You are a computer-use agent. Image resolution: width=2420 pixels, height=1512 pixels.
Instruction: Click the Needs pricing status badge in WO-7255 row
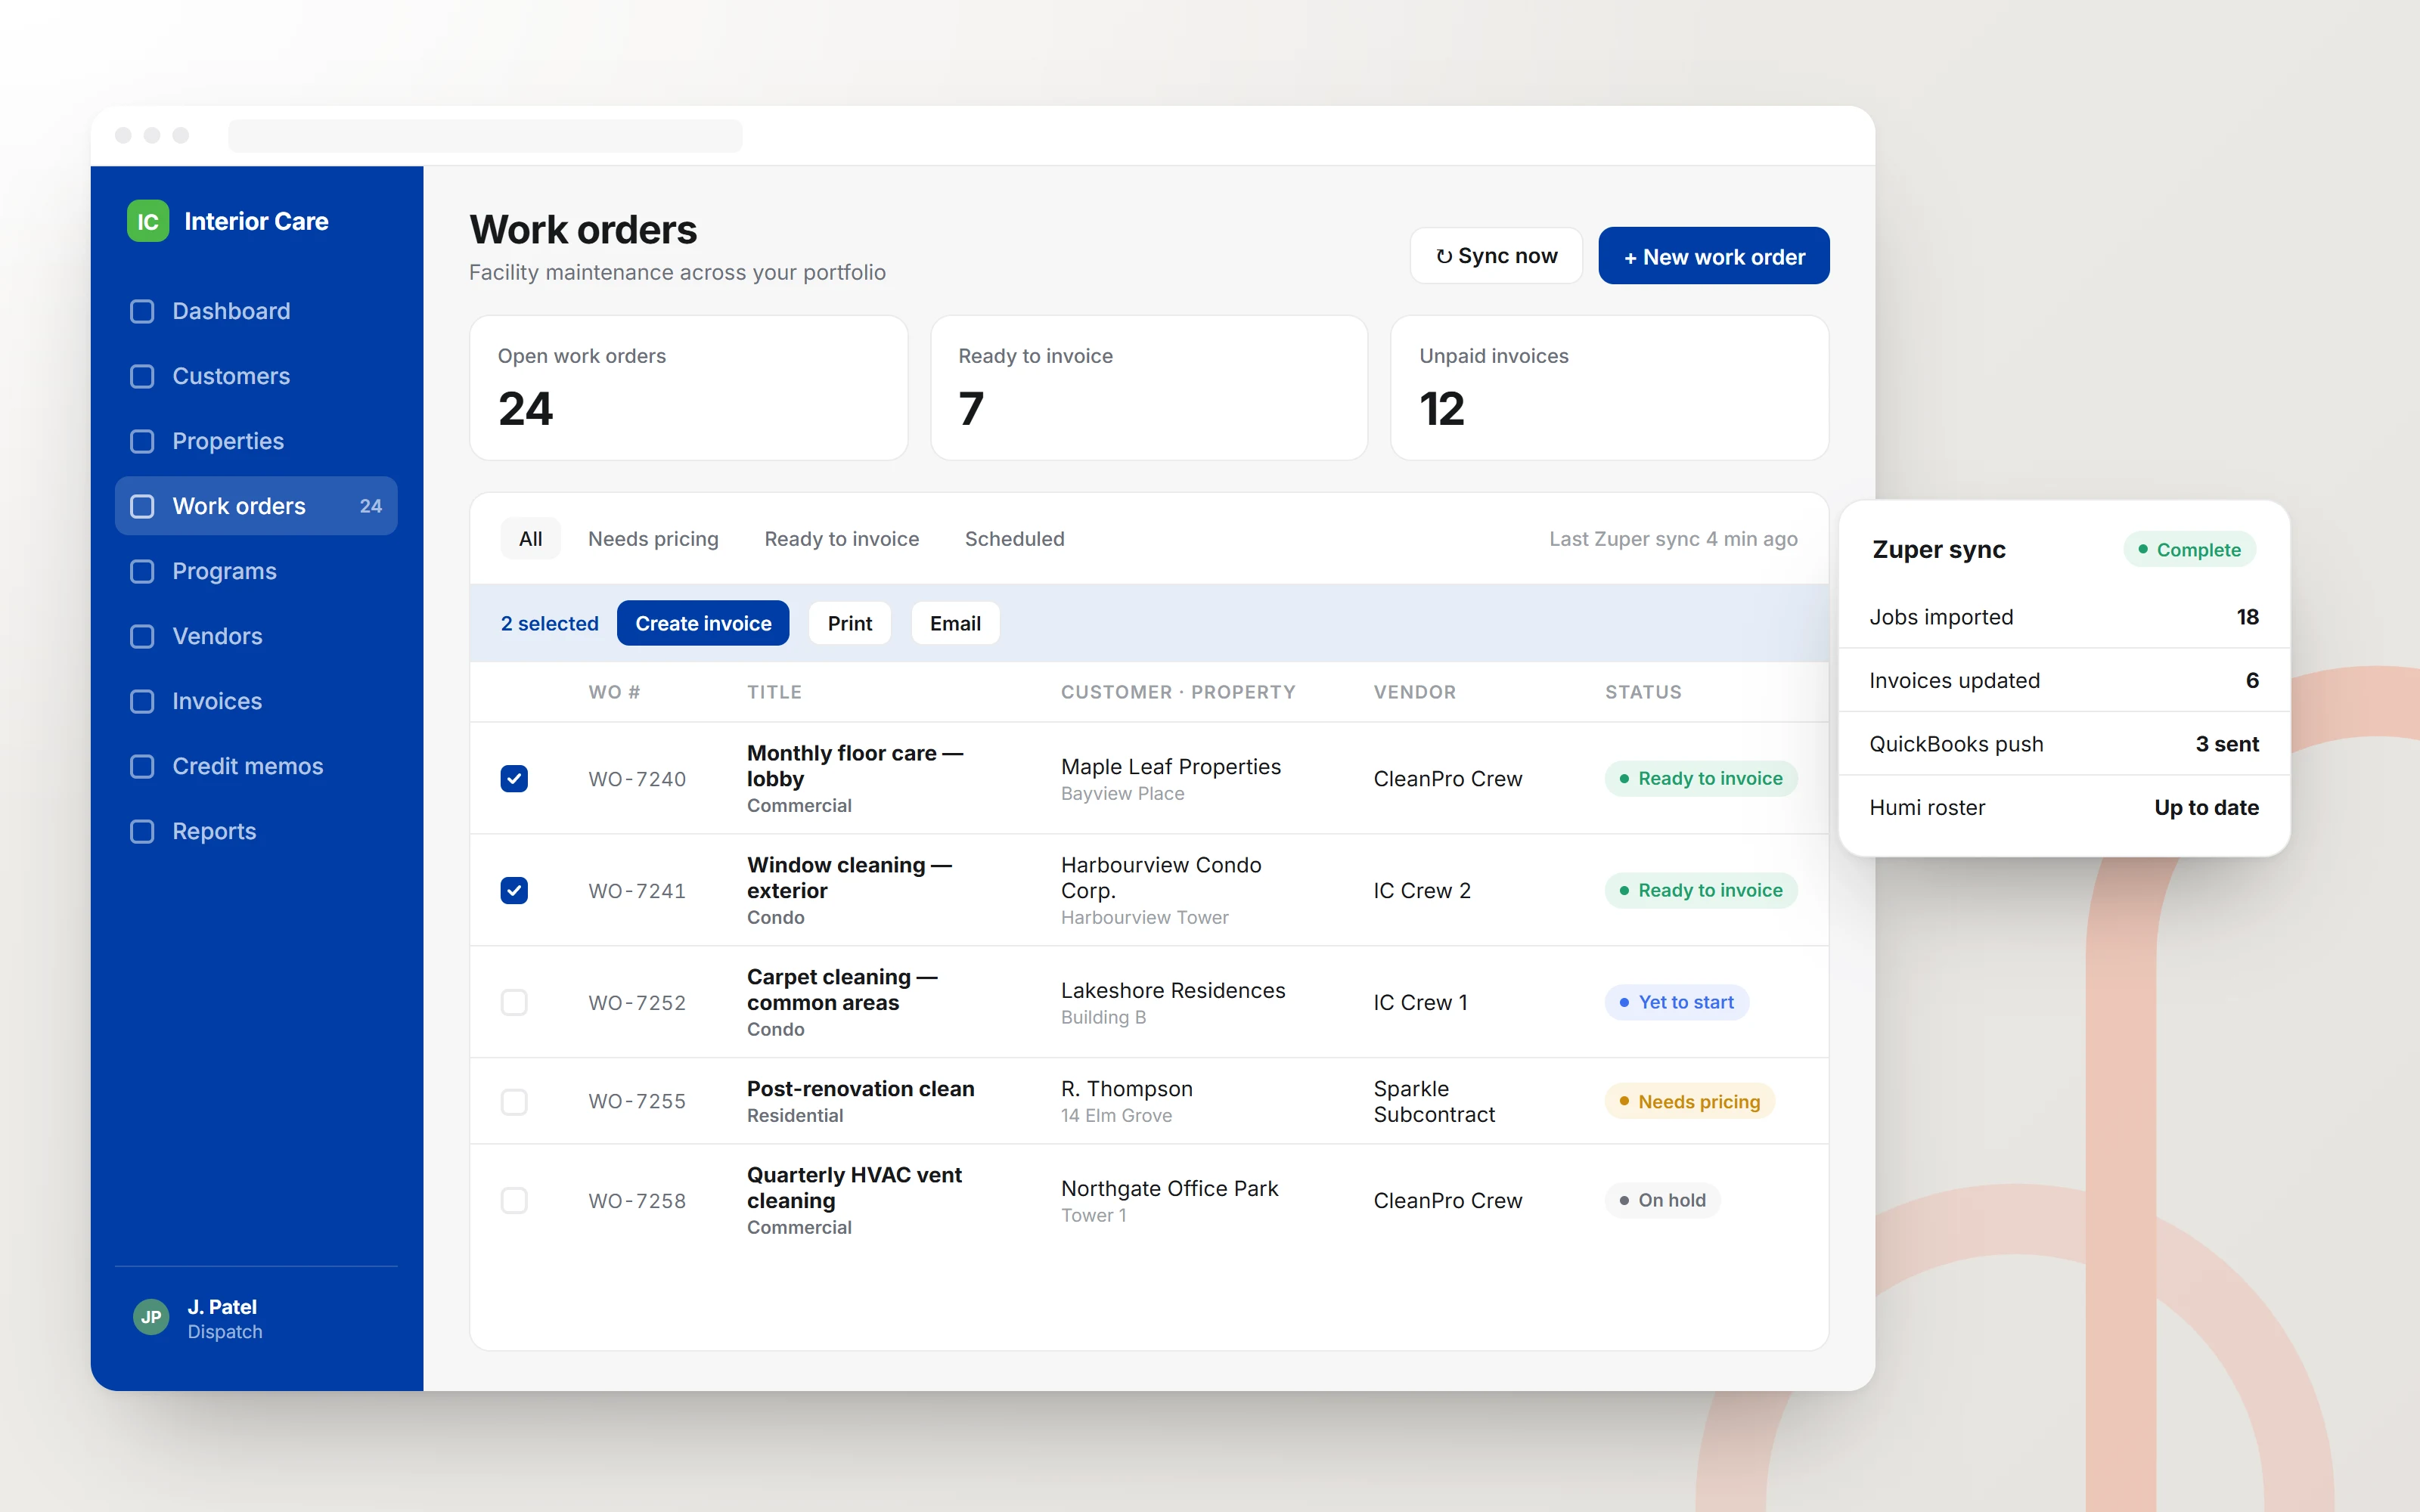pyautogui.click(x=1689, y=1101)
